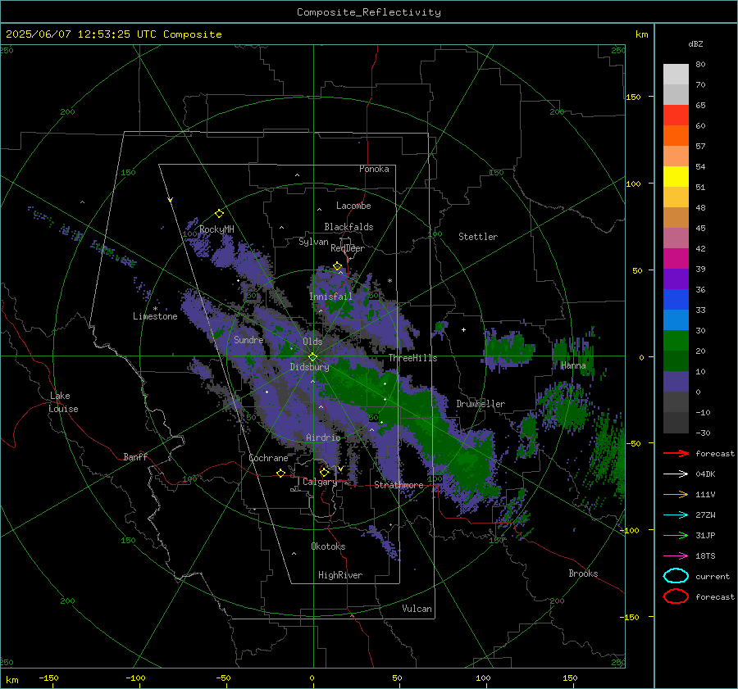The width and height of the screenshot is (738, 689).
Task: Select the 65 dBZ red swatch
Action: click(x=676, y=115)
